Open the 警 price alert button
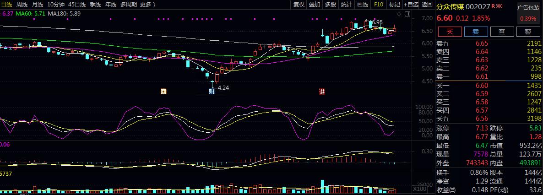543x195 pixels. click(528, 32)
